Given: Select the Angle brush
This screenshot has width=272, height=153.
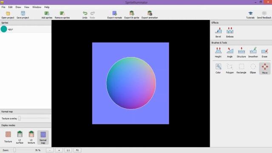Looking at the screenshot, I should pyautogui.click(x=229, y=52).
